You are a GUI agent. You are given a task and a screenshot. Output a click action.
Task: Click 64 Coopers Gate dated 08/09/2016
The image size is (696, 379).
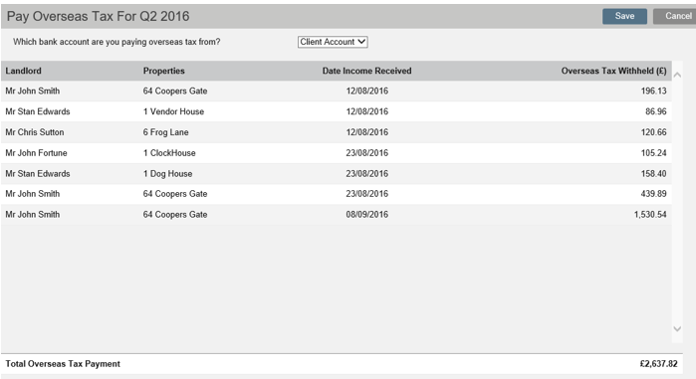pos(175,215)
